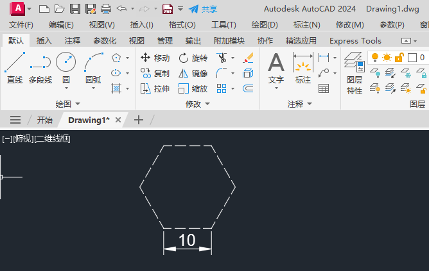Print the drawing with plot icon
The image size is (429, 271).
[106, 9]
